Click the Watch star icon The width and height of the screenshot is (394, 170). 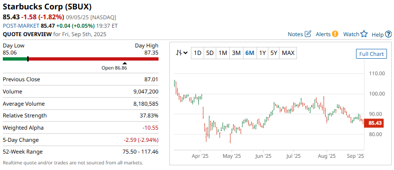(364, 34)
